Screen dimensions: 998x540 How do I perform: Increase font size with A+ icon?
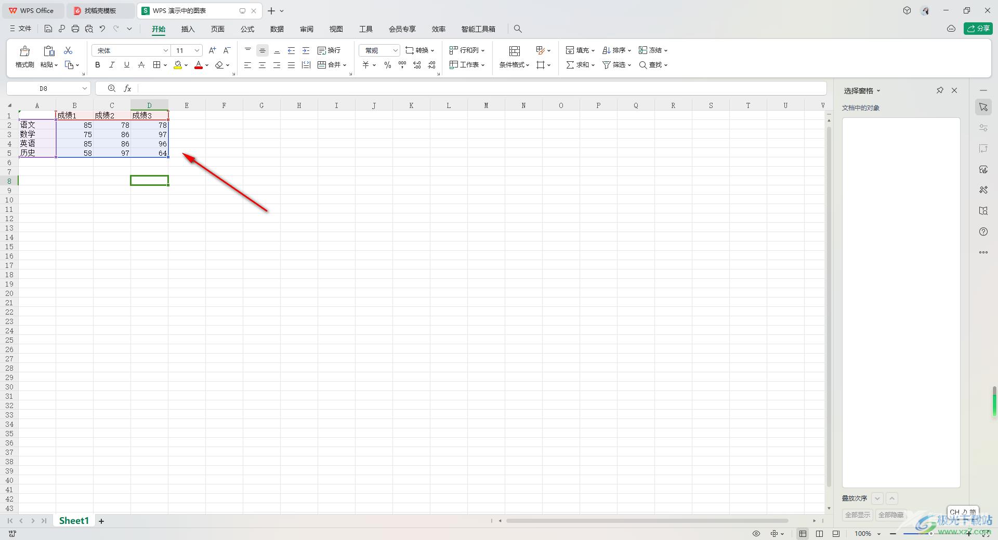point(212,50)
